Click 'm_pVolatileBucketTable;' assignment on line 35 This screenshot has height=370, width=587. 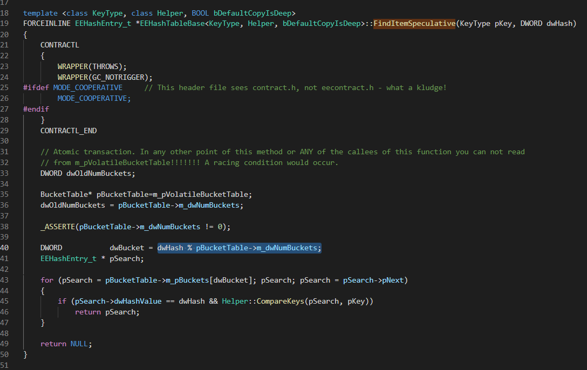coord(202,195)
